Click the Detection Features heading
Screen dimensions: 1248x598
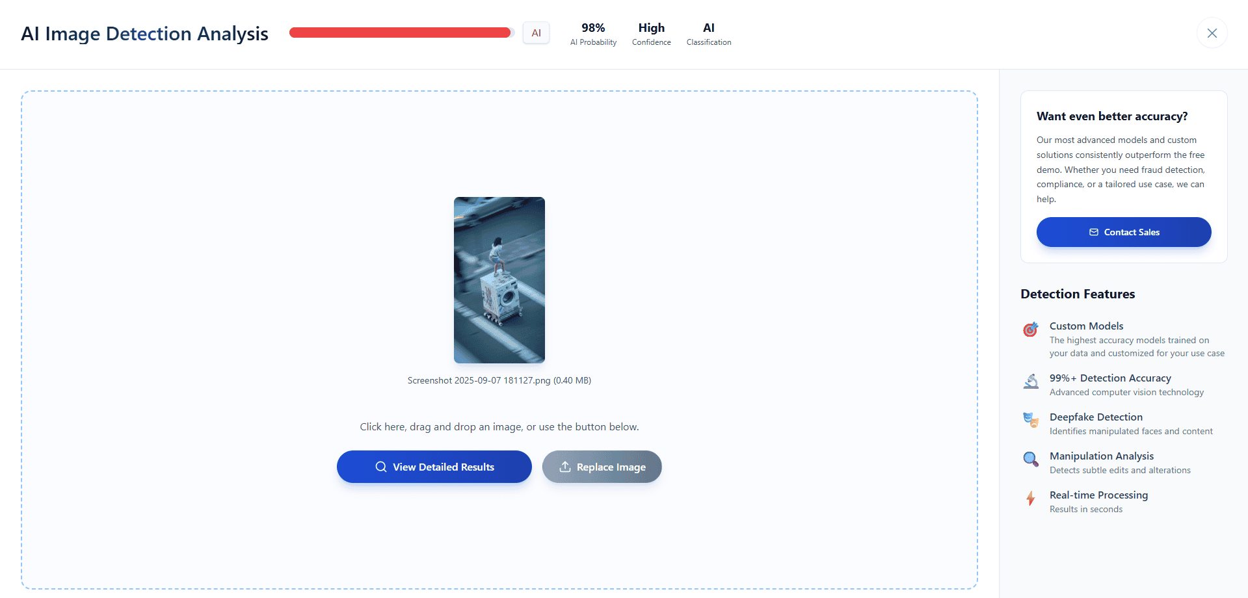(x=1078, y=294)
